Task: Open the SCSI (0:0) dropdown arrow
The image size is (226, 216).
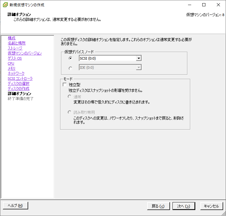Action: point(139,58)
